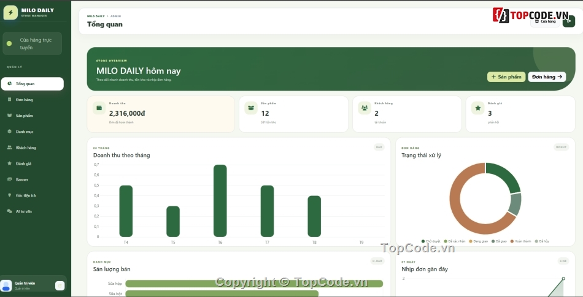Click the MILO DAILY lightning bolt logo
583x297 pixels.
(x=10, y=13)
